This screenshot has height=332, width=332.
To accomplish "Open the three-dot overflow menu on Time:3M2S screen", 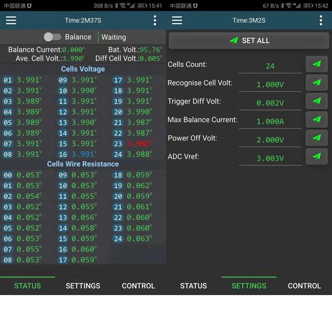I will coord(321,20).
